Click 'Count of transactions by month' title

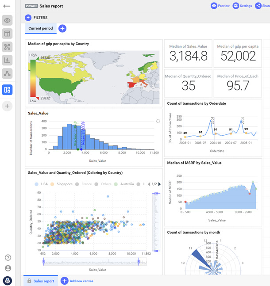193,233
